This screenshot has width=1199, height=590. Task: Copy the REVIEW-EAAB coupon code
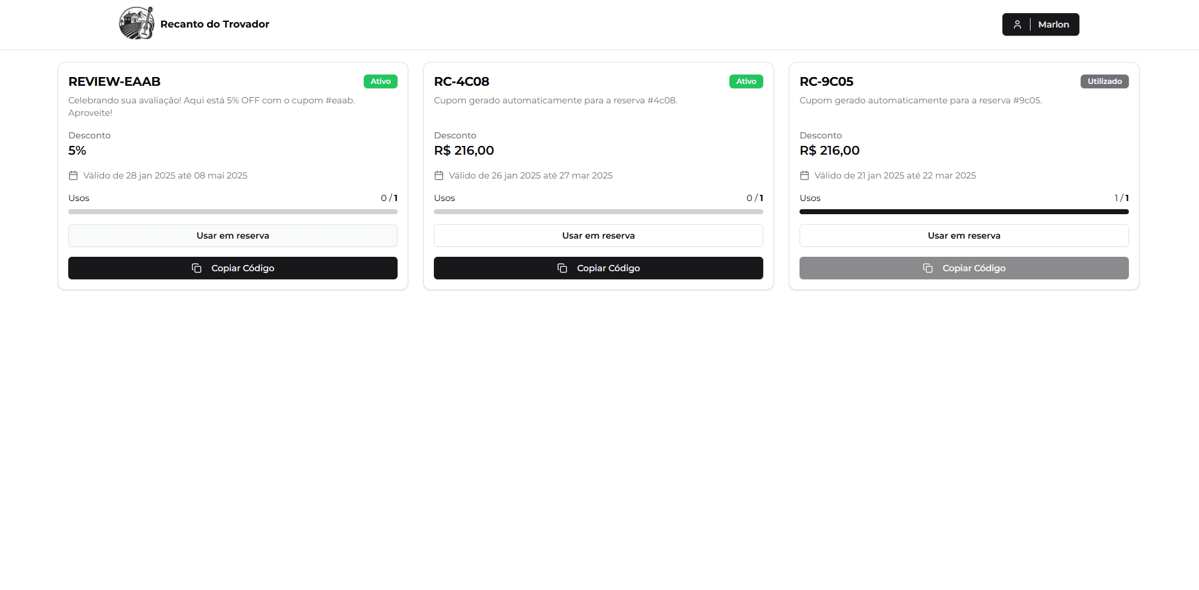(x=233, y=268)
